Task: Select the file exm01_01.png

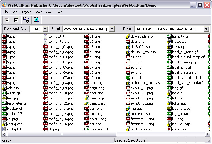Action: point(142,88)
